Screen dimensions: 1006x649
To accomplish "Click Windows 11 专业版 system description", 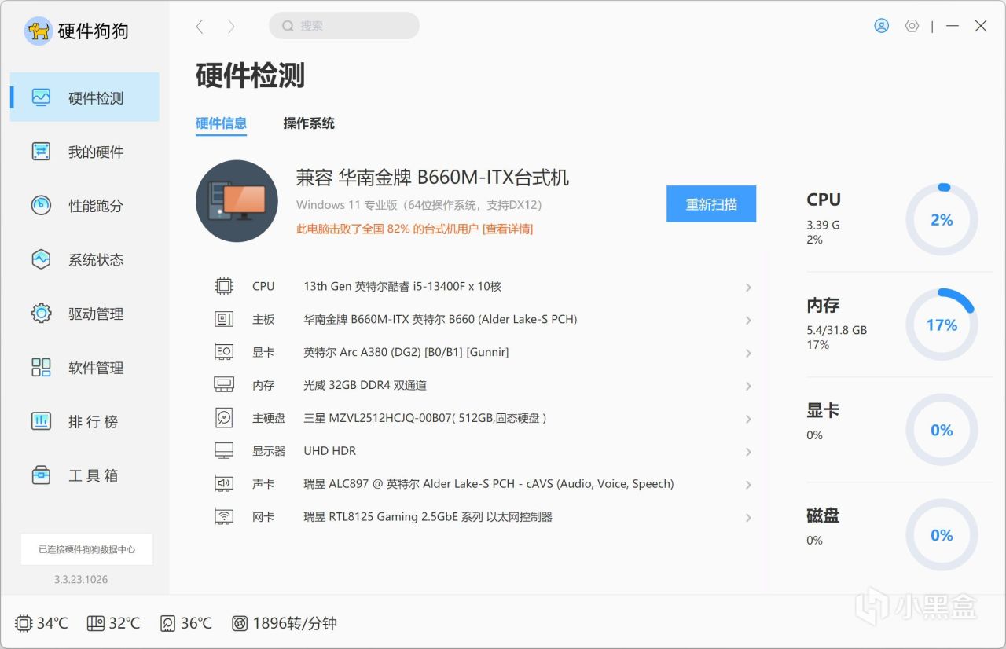I will 420,205.
